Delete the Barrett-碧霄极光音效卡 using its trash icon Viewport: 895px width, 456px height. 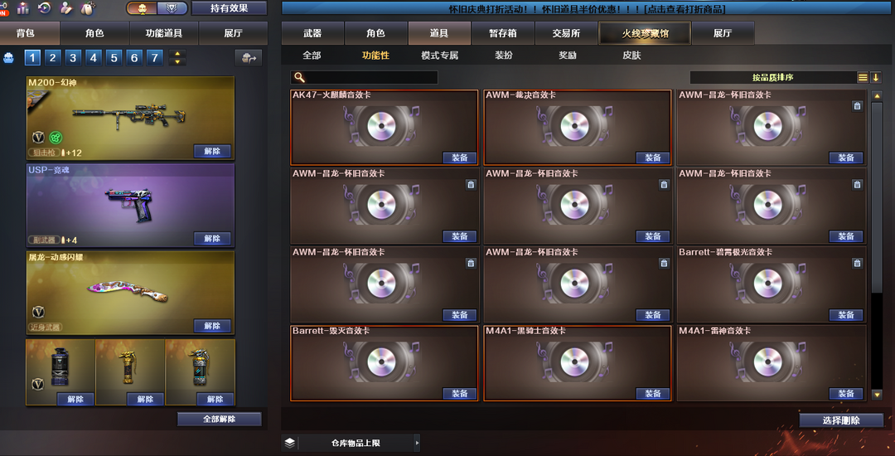coord(857,263)
